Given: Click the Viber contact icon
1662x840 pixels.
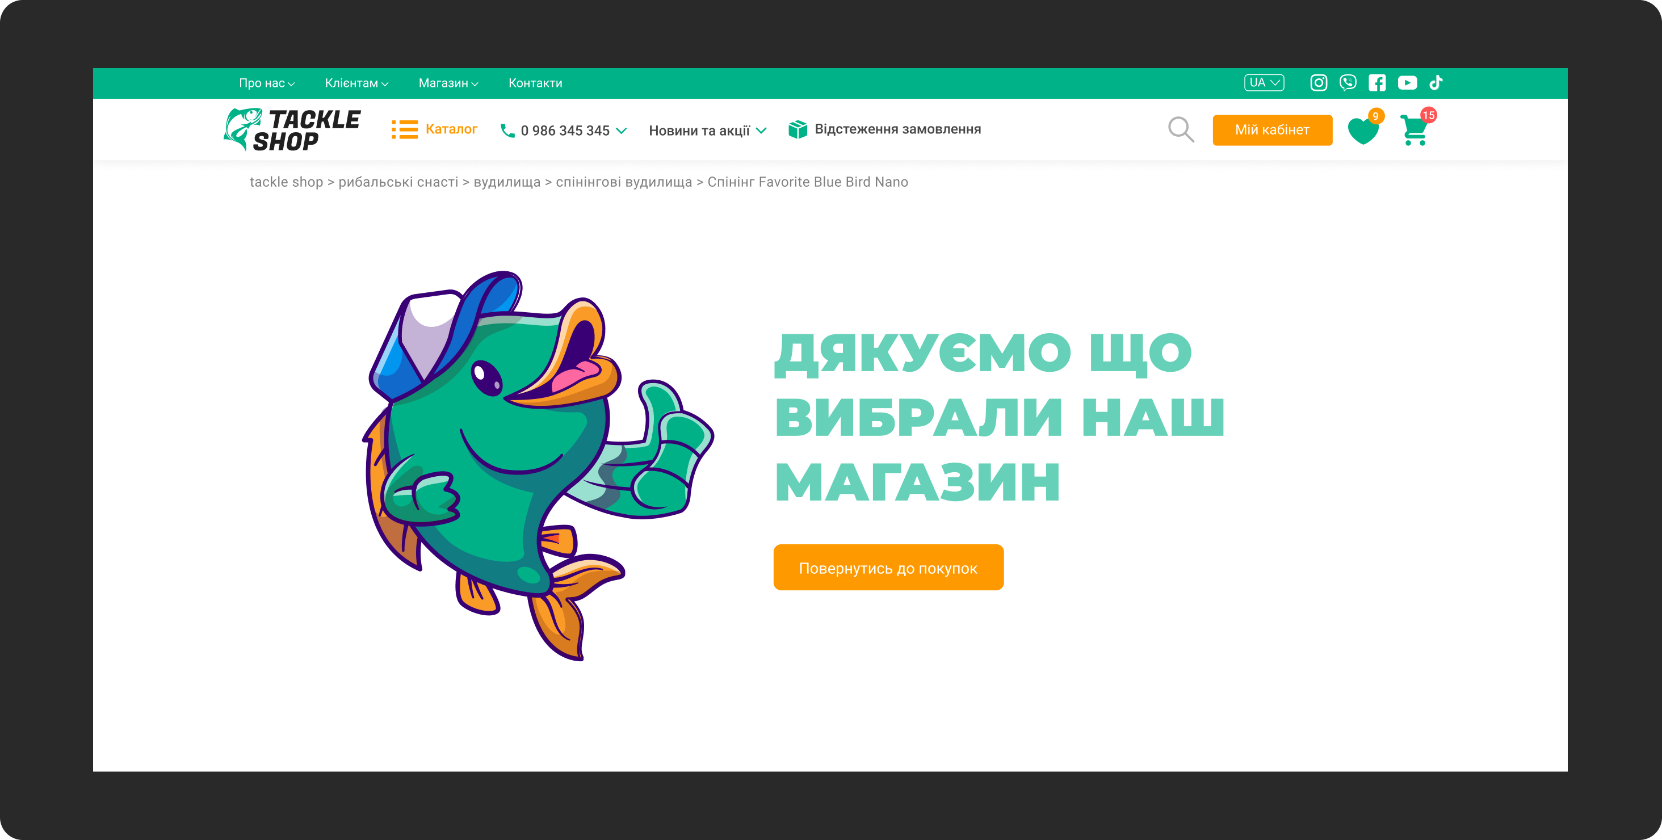Looking at the screenshot, I should click(x=1348, y=82).
